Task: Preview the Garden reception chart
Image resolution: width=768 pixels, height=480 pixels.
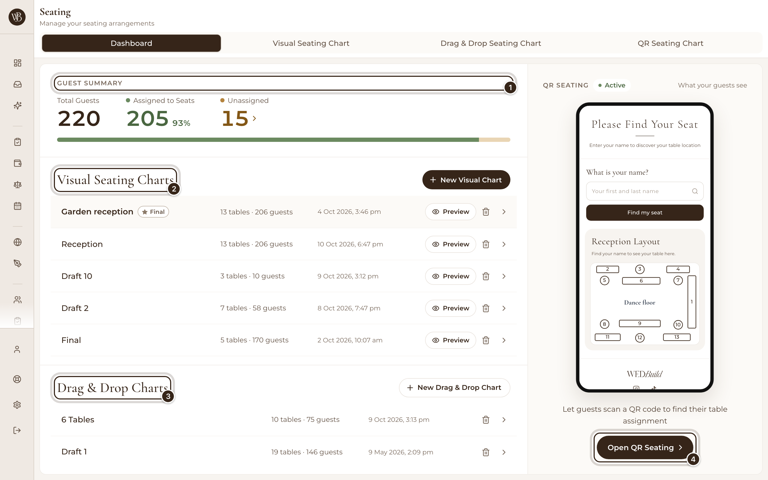Action: point(450,212)
